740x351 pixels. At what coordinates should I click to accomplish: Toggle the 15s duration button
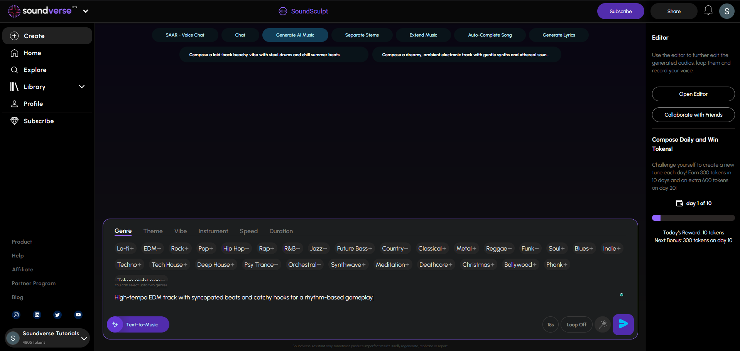tap(551, 324)
